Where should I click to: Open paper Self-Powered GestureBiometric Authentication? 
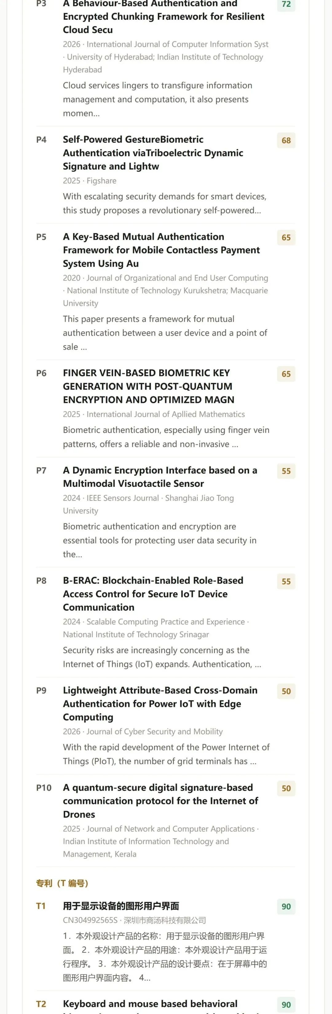pyautogui.click(x=153, y=153)
